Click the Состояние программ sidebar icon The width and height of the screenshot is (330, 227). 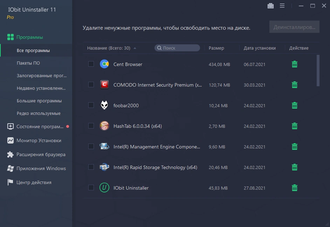coord(10,126)
